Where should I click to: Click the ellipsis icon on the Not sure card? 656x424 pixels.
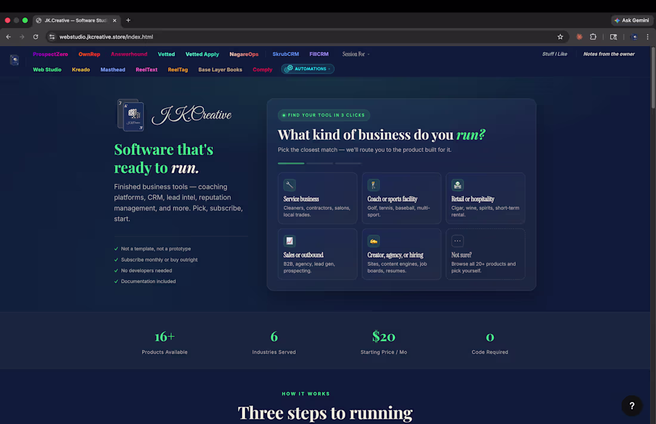point(457,241)
